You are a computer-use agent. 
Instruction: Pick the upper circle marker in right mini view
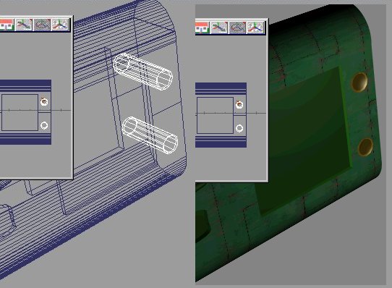[239, 105]
